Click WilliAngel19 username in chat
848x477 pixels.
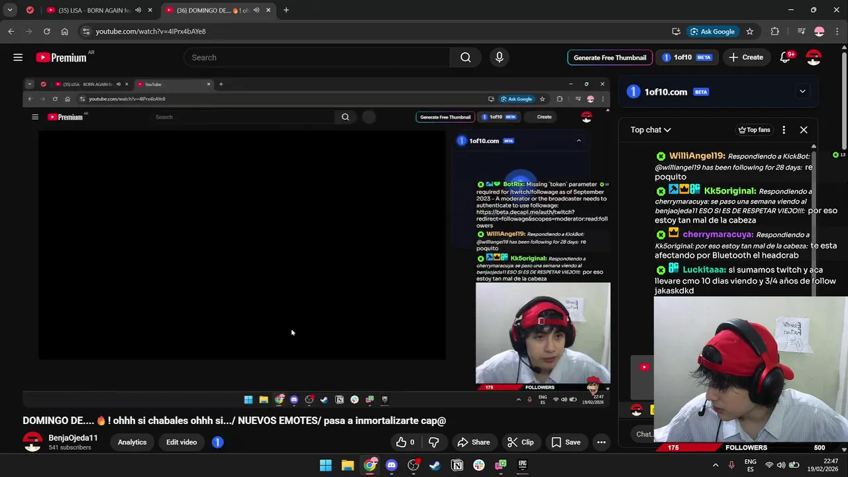(x=696, y=156)
